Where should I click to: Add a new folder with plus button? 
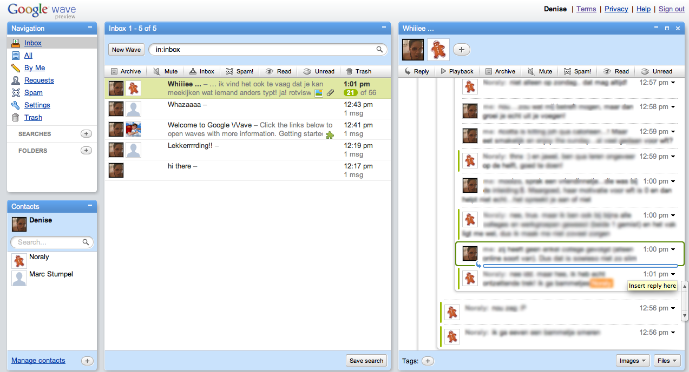coord(86,151)
